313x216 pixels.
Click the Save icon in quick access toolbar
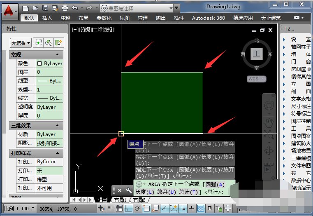(45, 8)
